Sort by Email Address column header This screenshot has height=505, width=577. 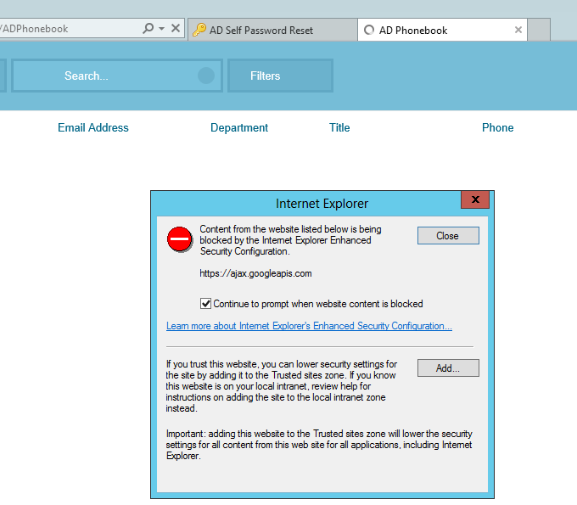pyautogui.click(x=93, y=127)
